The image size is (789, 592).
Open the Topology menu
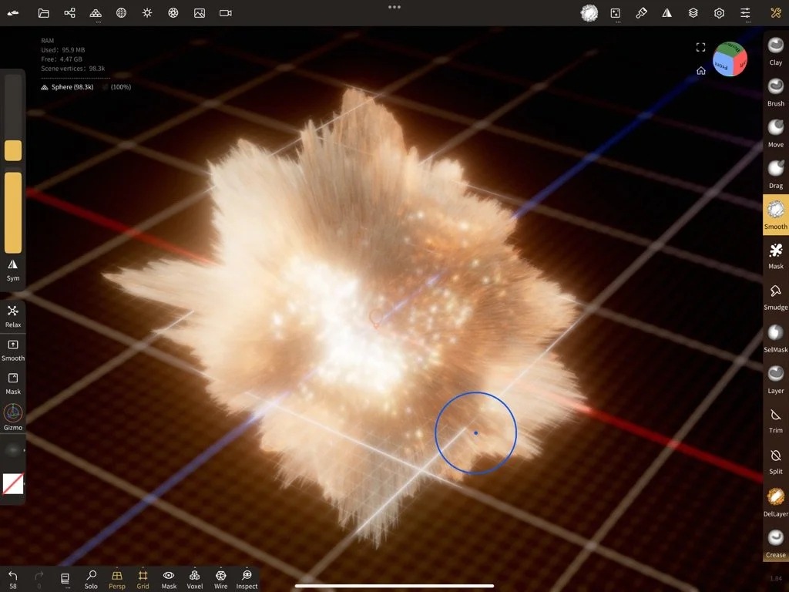coord(96,13)
